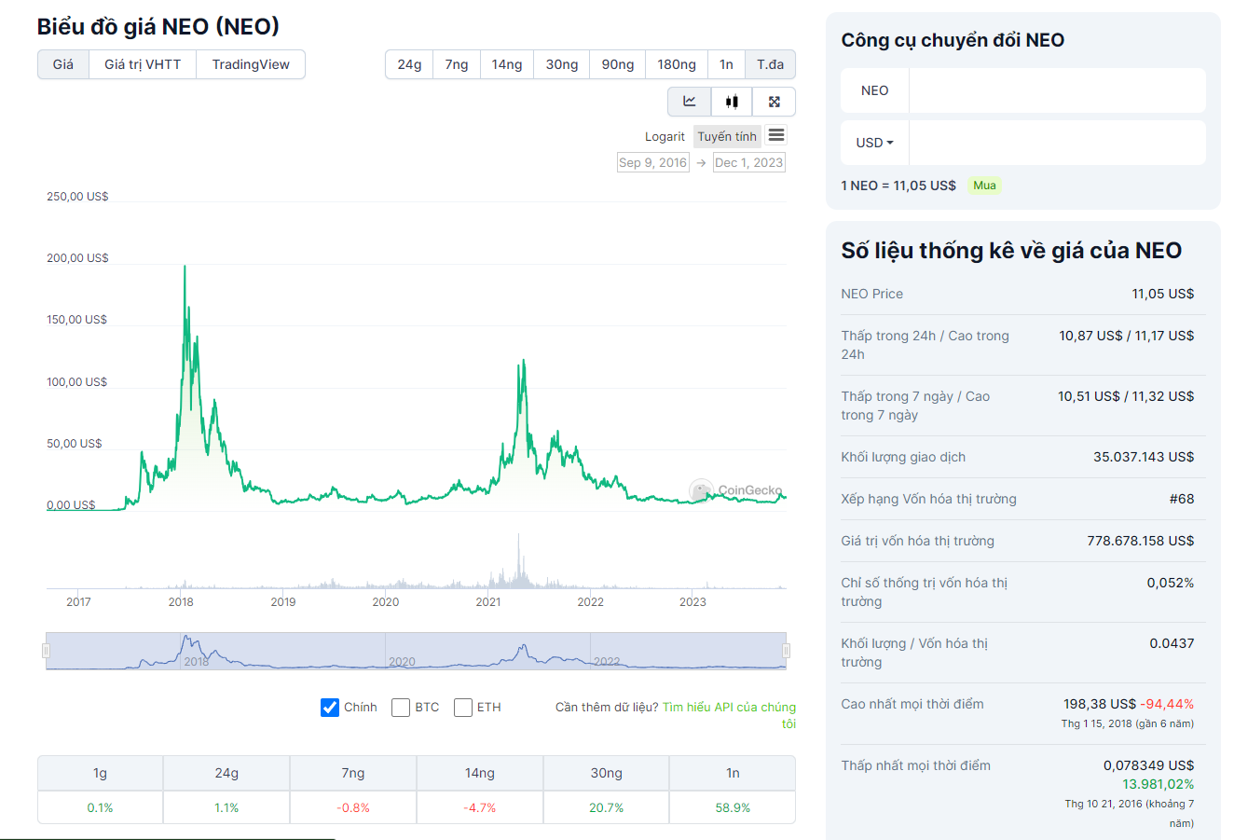Click 30ng performance header cell
1234x840 pixels.
(607, 773)
